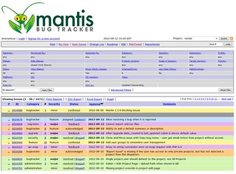The image size is (236, 174).
Task: Click priority icon of 'Clone and Move issue' row
Action: pyautogui.click(x=9, y=138)
